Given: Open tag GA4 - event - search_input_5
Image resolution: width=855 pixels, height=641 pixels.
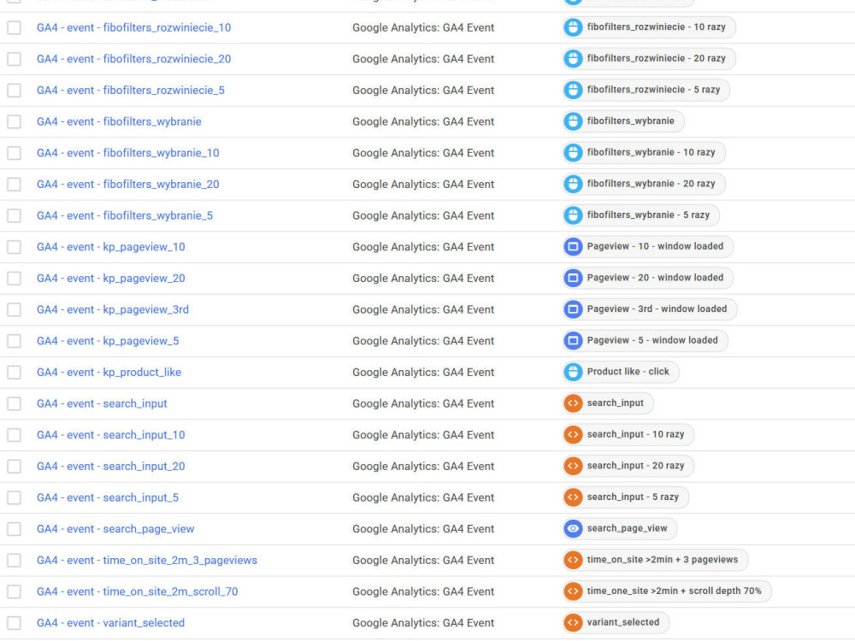Looking at the screenshot, I should pos(108,497).
